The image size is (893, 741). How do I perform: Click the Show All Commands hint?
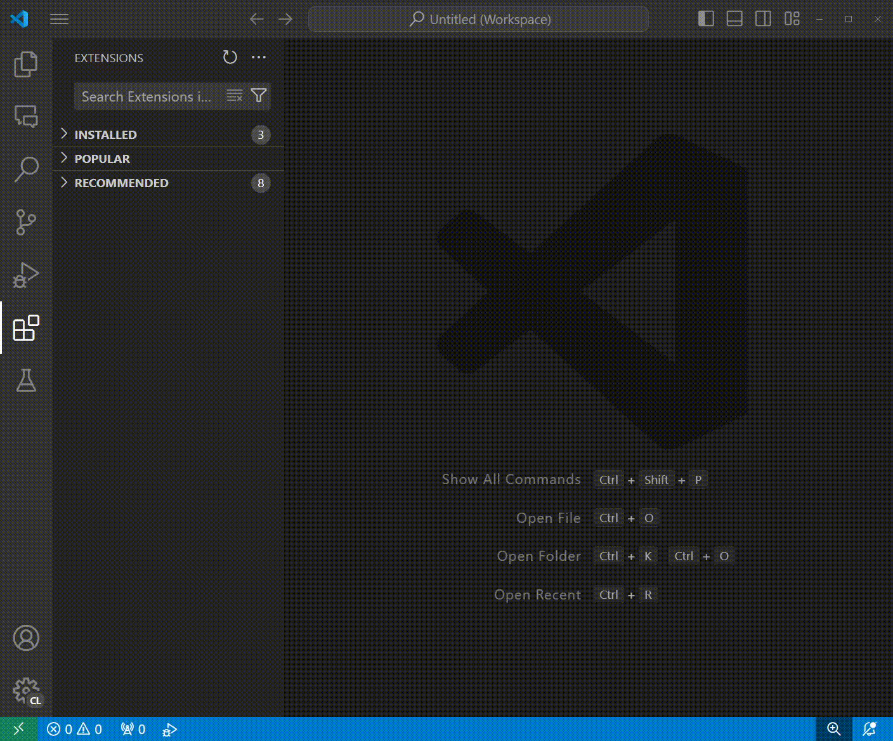click(511, 479)
